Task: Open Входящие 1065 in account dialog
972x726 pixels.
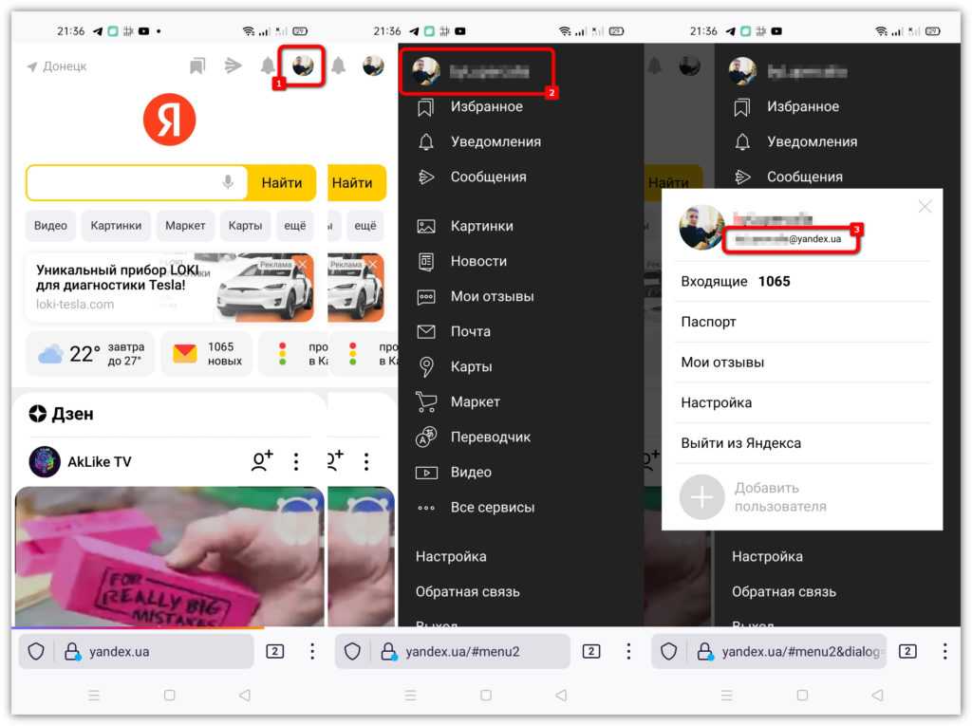Action: [735, 281]
